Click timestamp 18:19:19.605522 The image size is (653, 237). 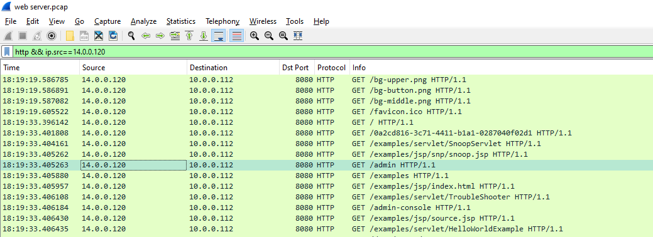point(36,112)
